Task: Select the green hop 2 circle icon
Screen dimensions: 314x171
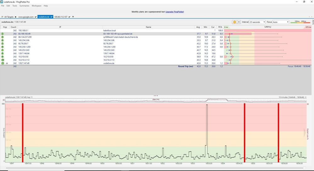Action: (3, 34)
